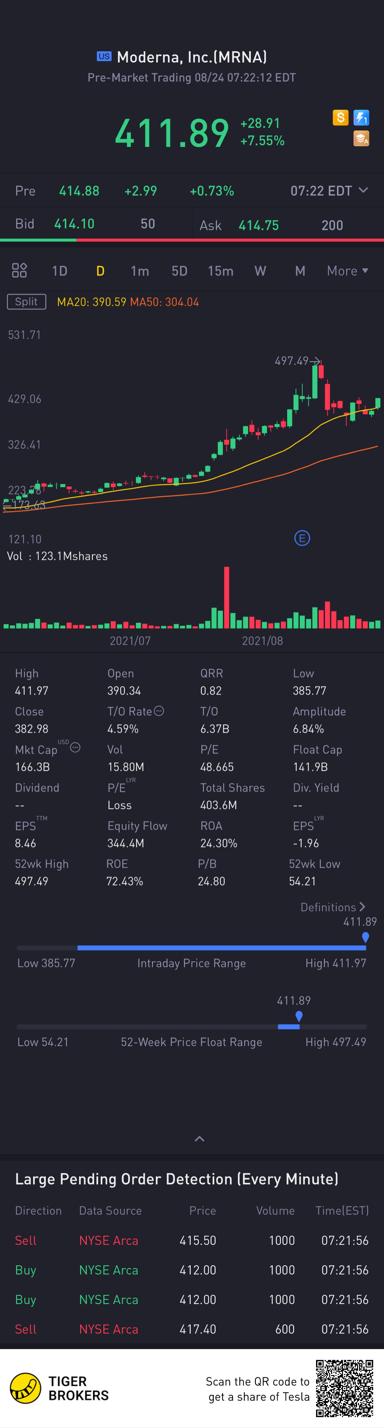Tap the 411.89 current price

point(172,133)
